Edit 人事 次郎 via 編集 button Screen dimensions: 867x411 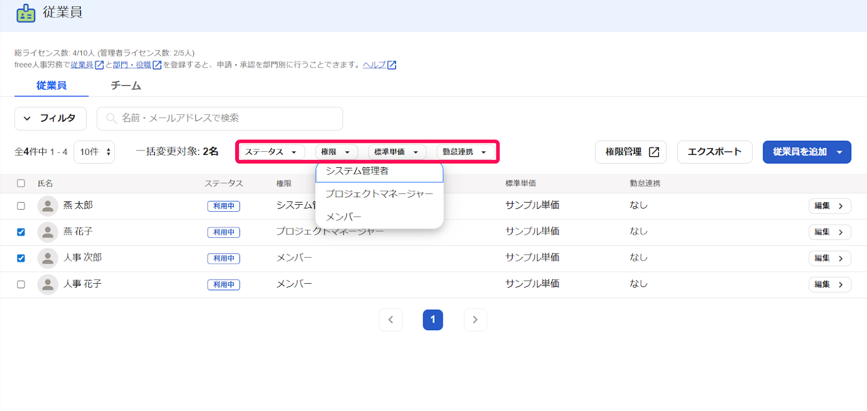coord(830,258)
